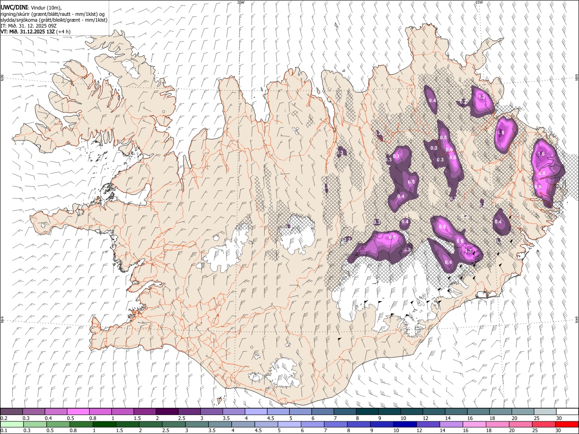Pick the darkest green swatch after rain legend 1
Viewport: 579px width, 434px height.
[x=104, y=425]
